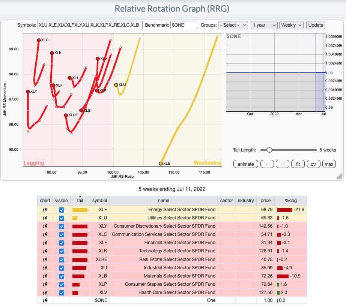
Task: Uncheck visibility for XLY
Action: pos(62,226)
